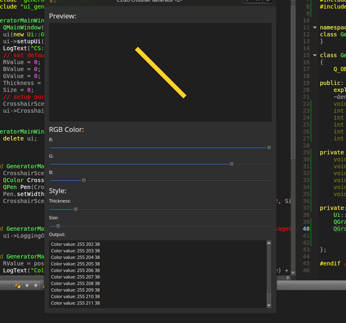
Task: Click '#endif' on line 45 of header
Action: point(330,263)
